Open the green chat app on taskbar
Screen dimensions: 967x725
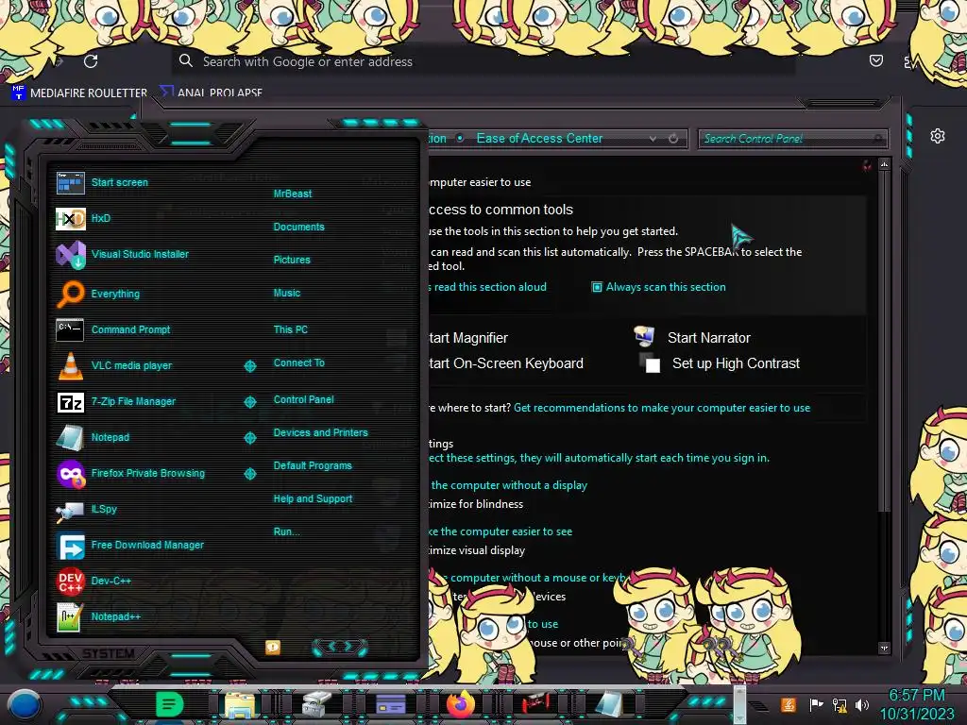click(169, 704)
